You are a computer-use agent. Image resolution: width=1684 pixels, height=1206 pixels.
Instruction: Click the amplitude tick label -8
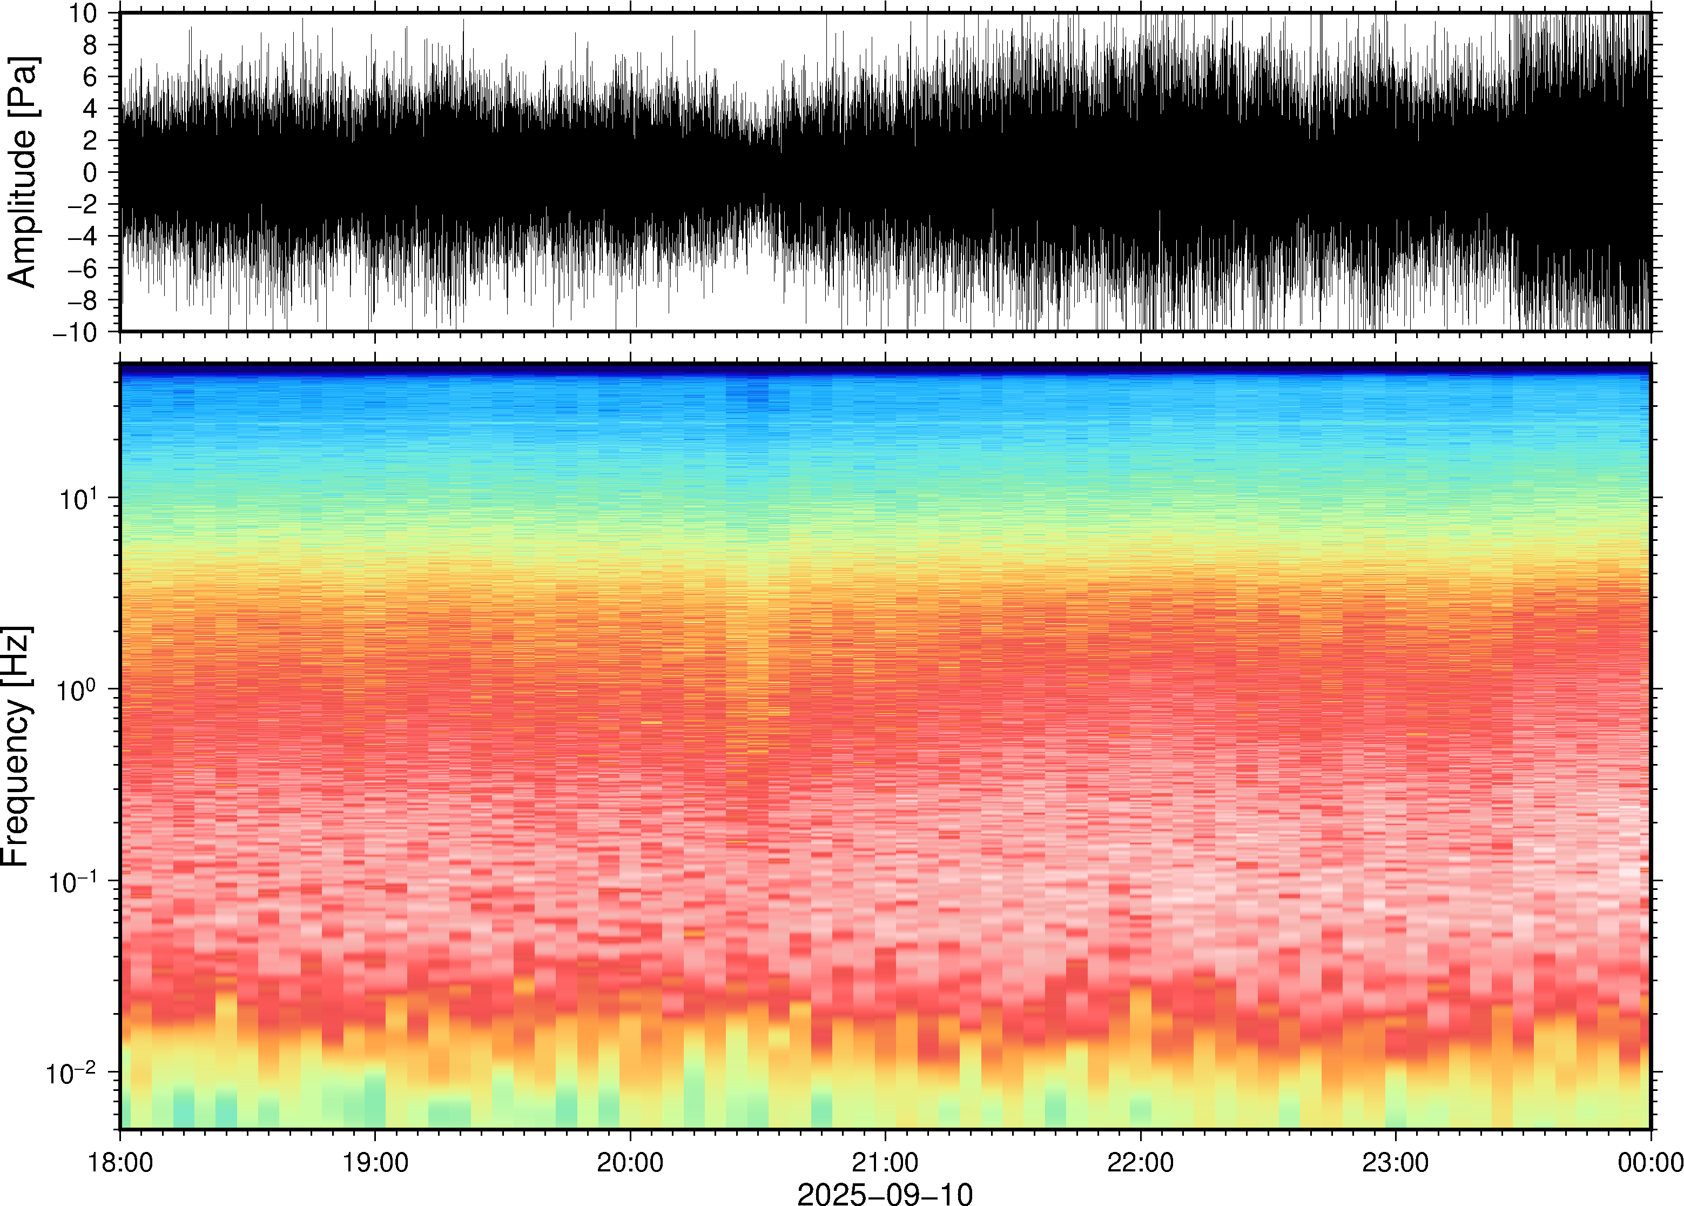[x=83, y=300]
